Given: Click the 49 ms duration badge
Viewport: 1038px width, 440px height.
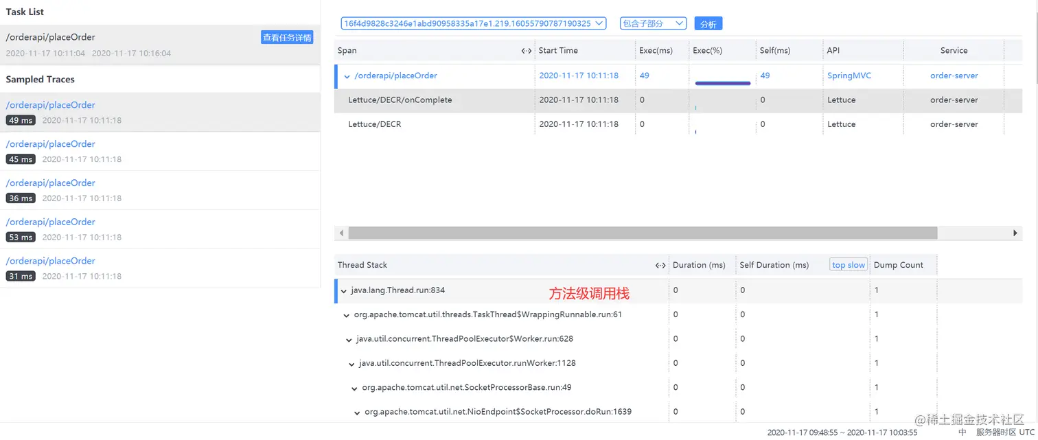Looking at the screenshot, I should 20,120.
